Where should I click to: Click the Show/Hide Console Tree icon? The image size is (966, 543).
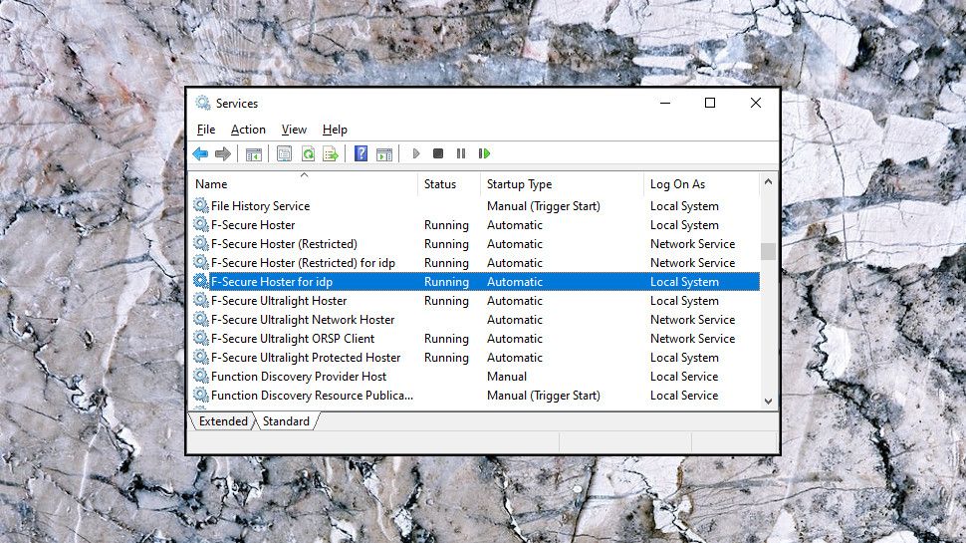pyautogui.click(x=254, y=153)
